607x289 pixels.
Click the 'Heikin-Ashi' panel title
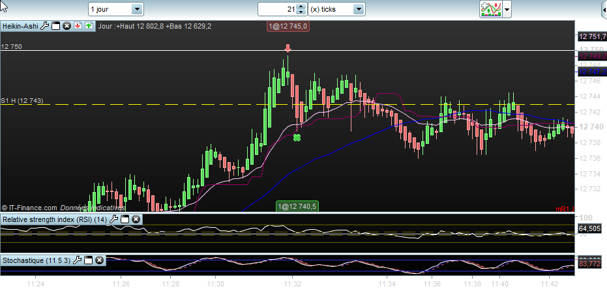20,26
